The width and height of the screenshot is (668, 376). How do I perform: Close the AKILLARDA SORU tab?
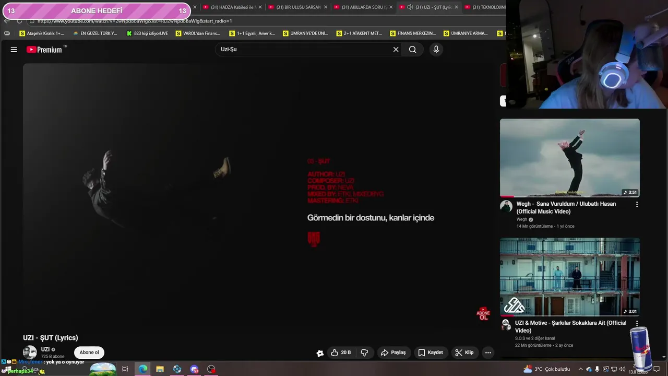tap(391, 7)
